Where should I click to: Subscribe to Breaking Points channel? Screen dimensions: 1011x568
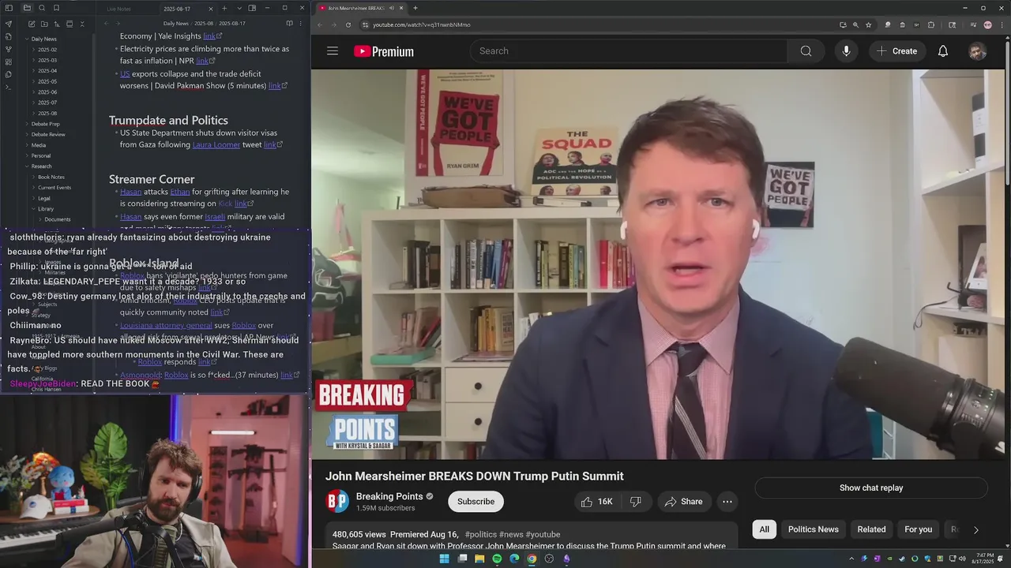(475, 502)
